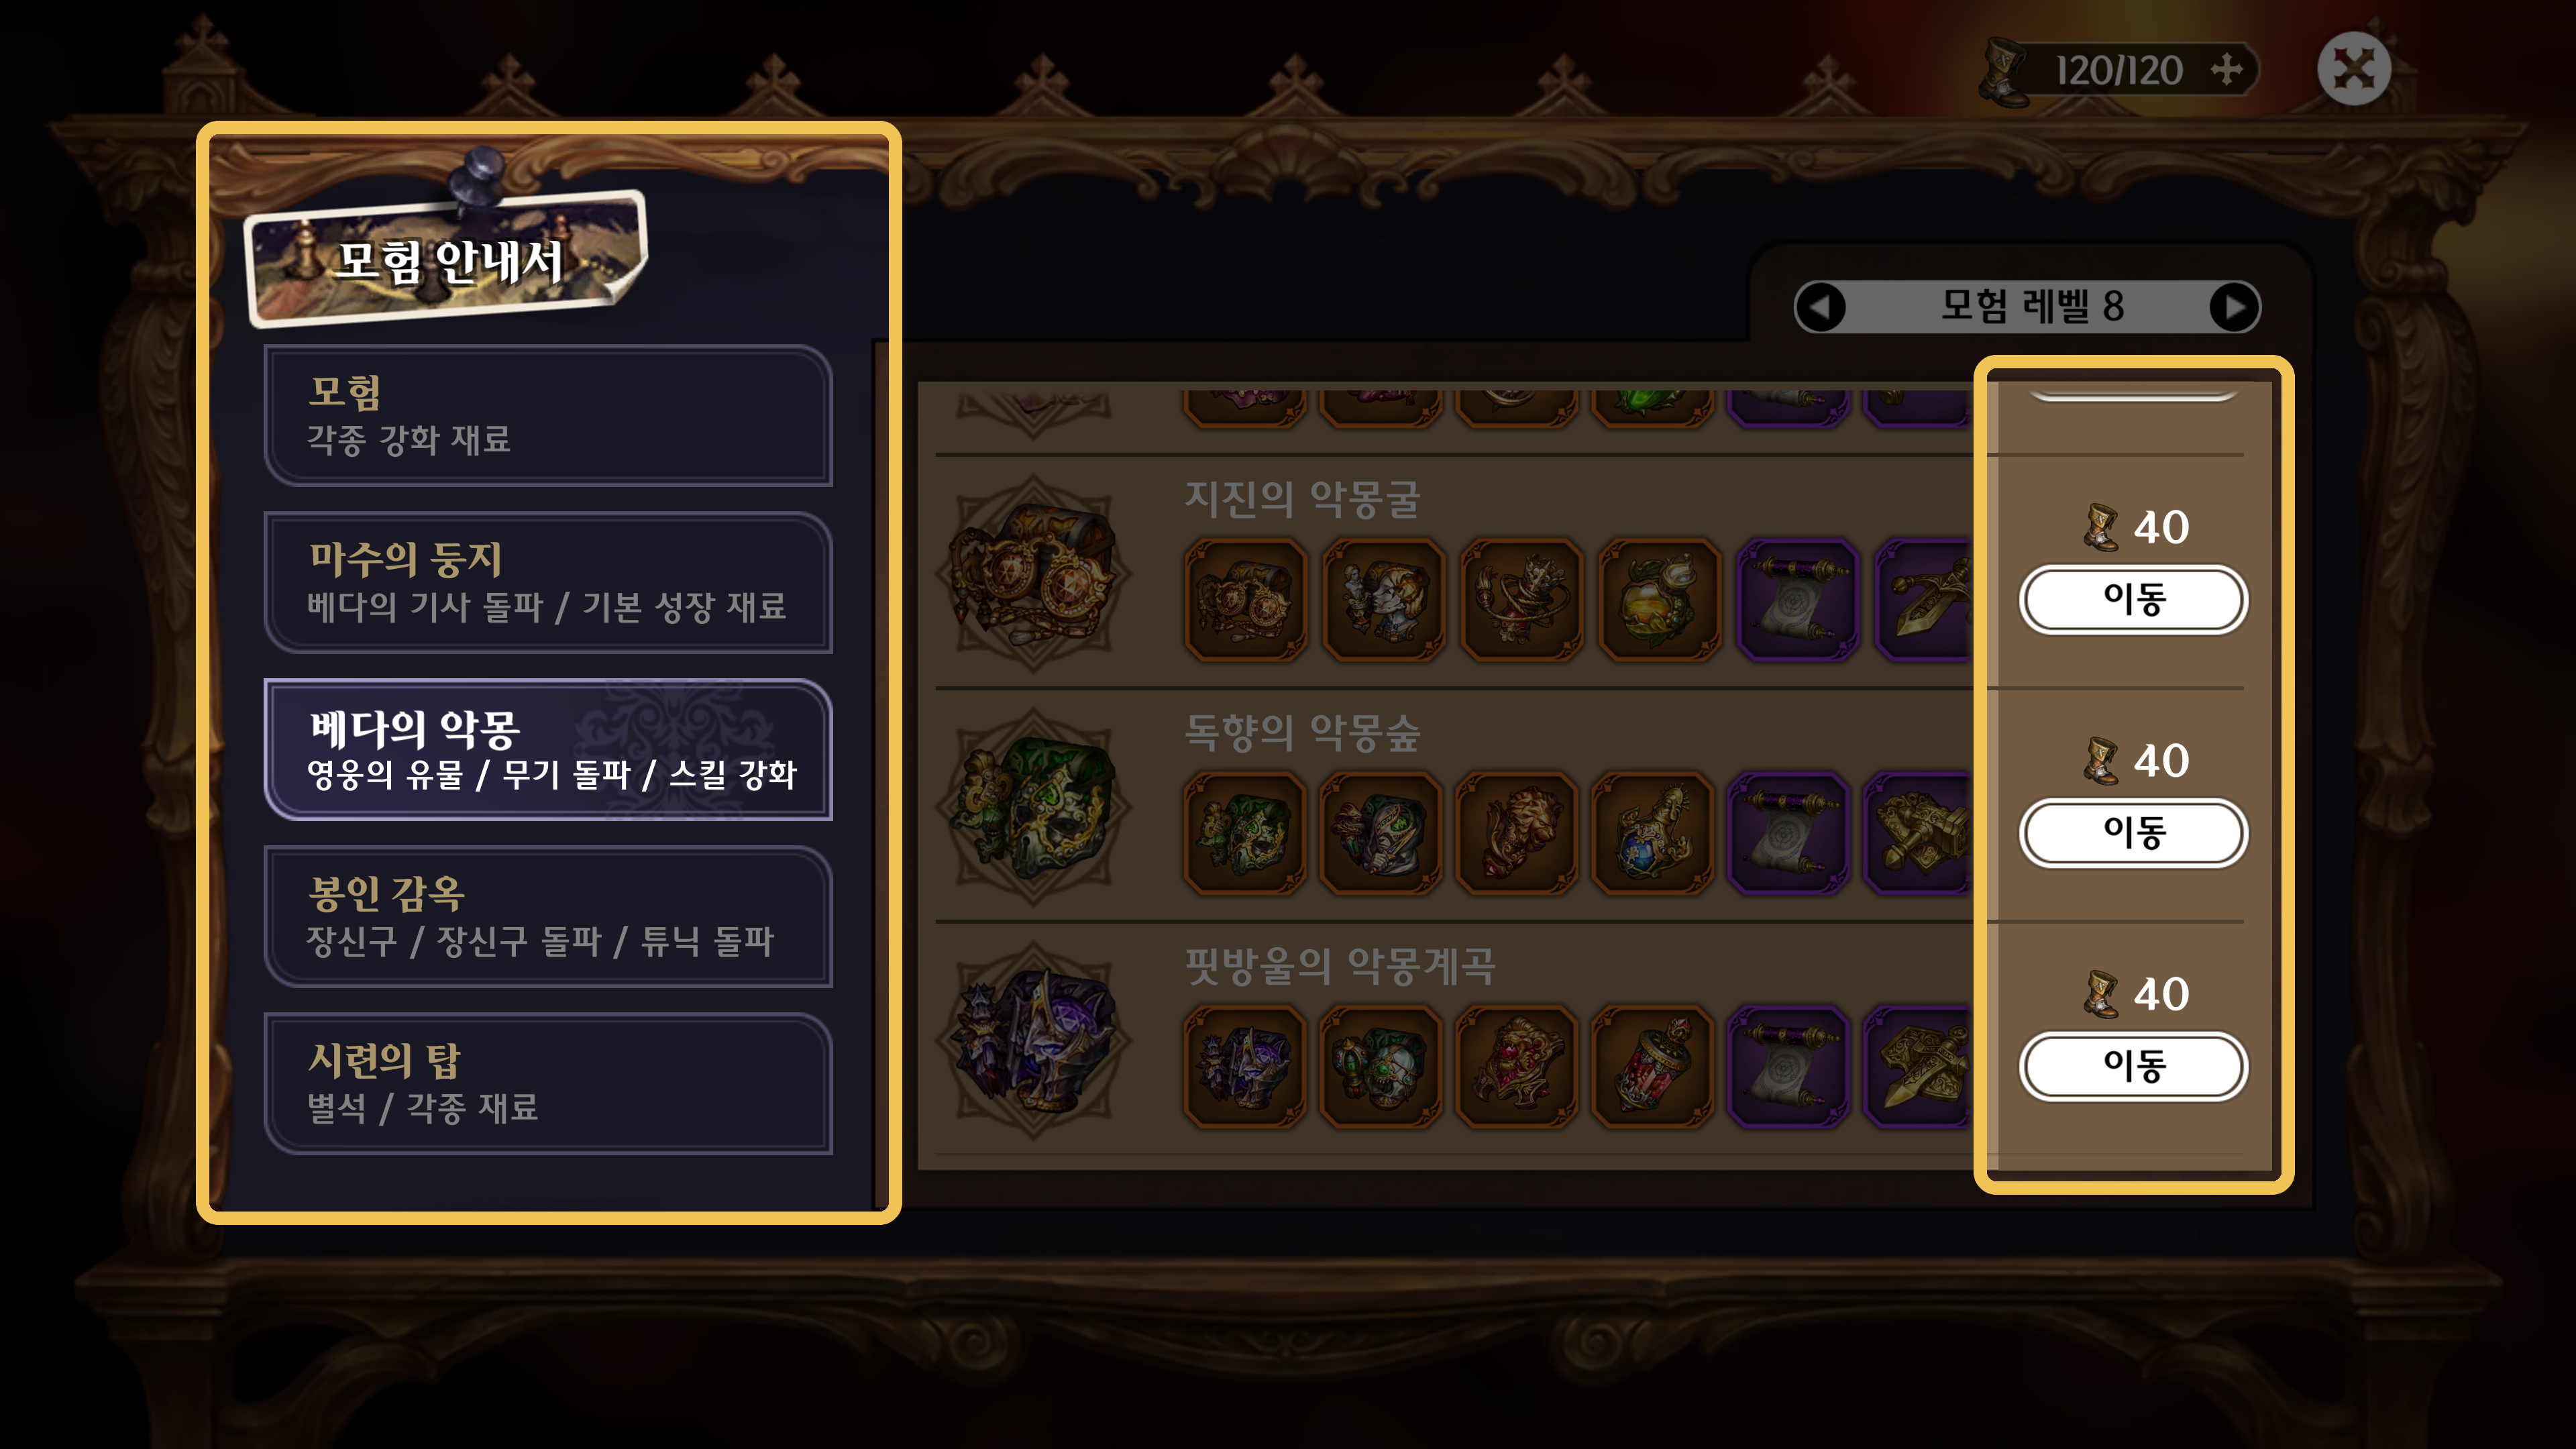Open the 봉인 감옥 category tab
This screenshot has height=1449, width=2576.
pyautogui.click(x=548, y=916)
